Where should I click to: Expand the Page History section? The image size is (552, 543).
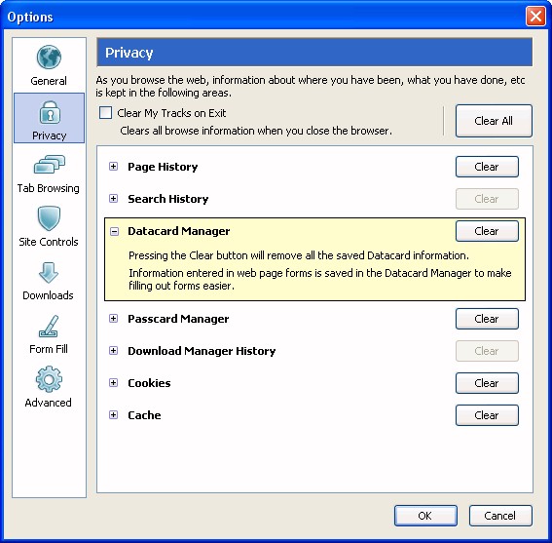113,167
